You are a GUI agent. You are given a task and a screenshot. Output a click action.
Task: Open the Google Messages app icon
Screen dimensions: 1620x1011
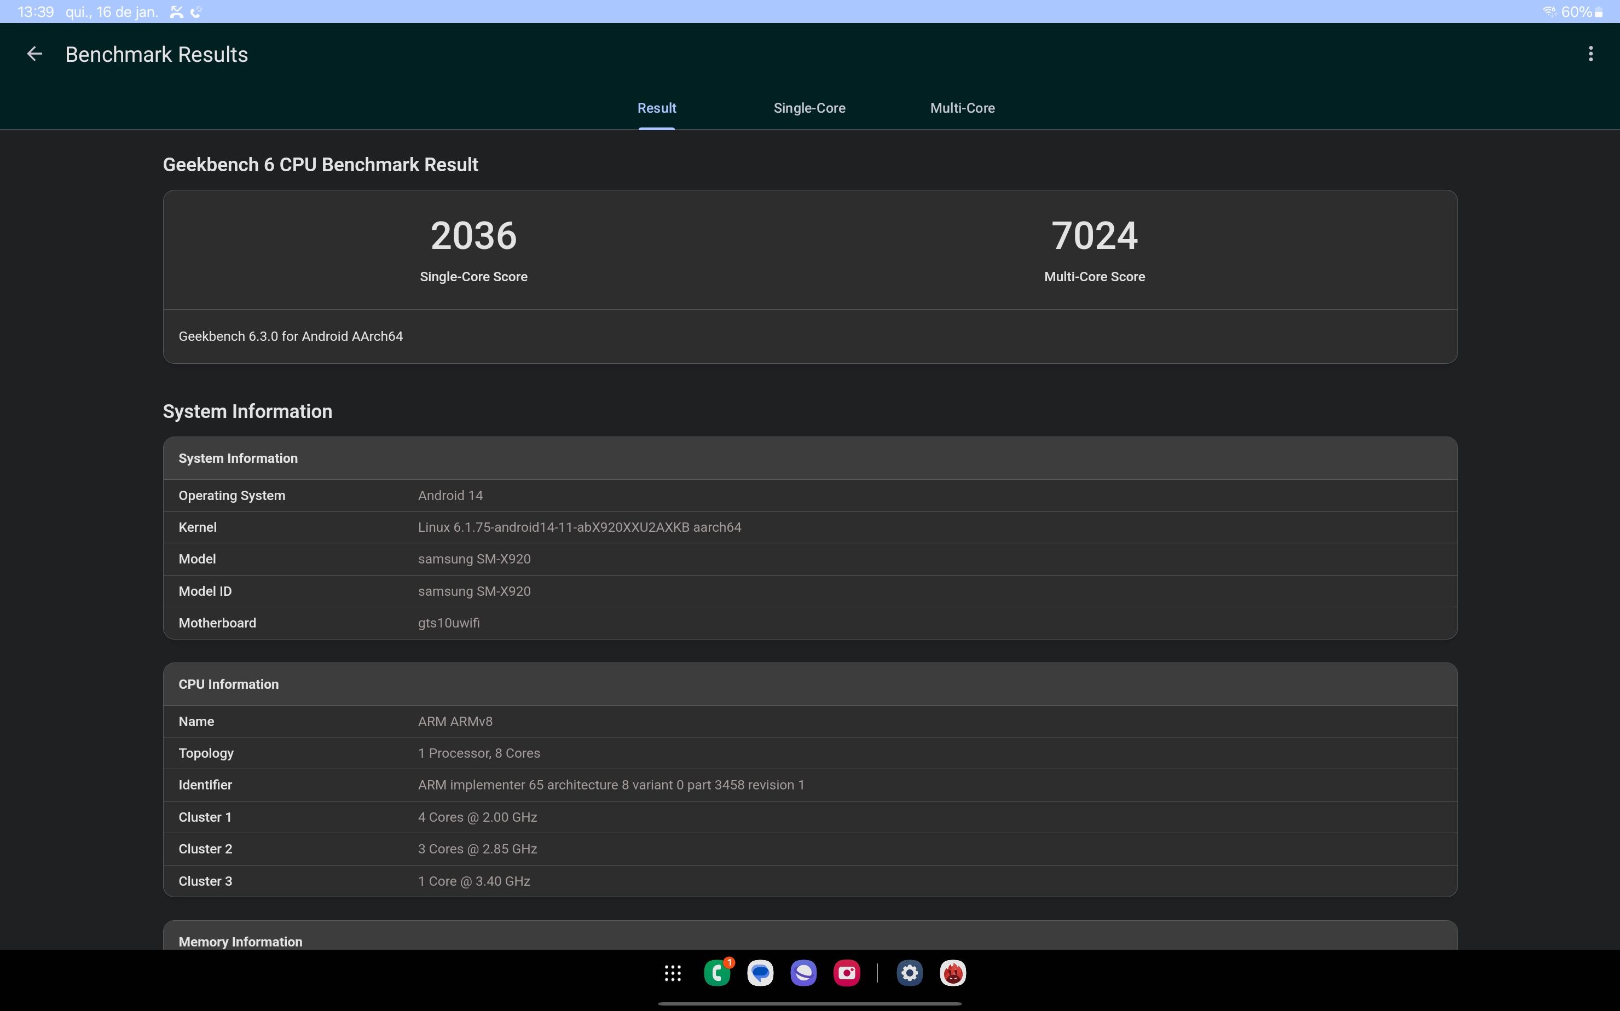click(760, 973)
